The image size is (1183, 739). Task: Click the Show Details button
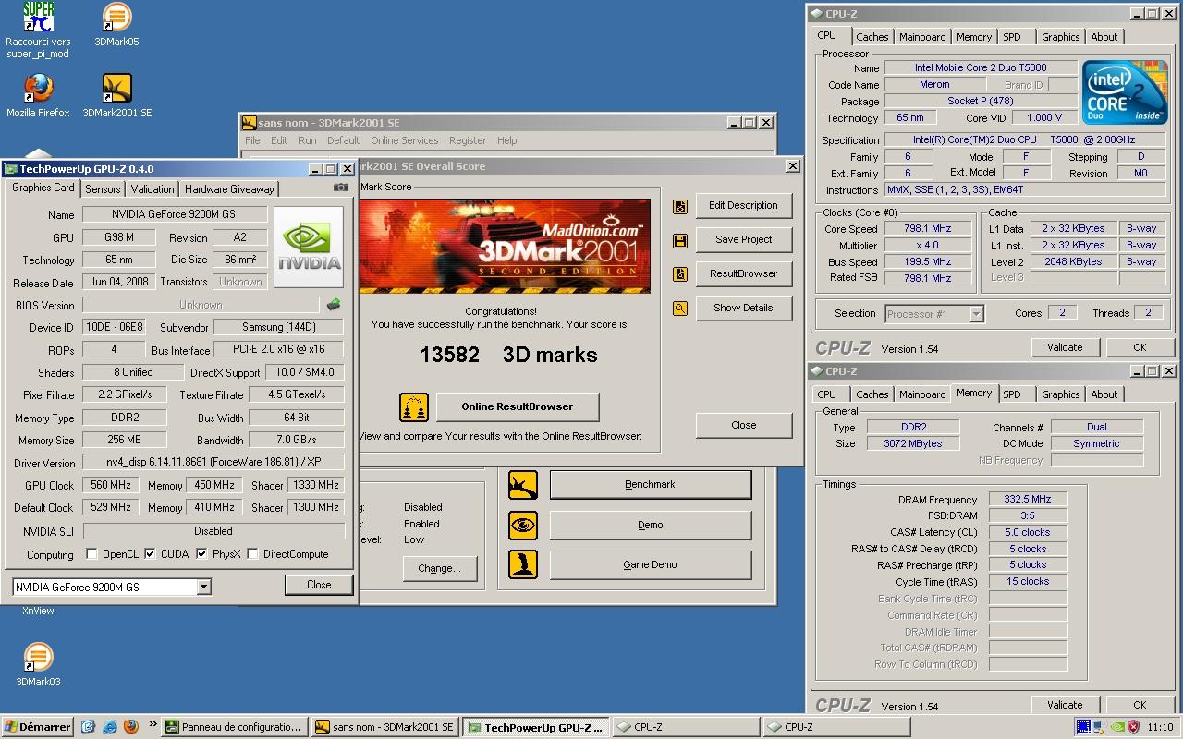pos(743,309)
